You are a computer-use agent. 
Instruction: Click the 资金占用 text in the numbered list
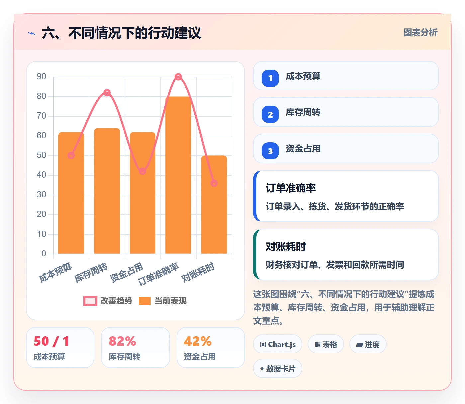(x=303, y=149)
